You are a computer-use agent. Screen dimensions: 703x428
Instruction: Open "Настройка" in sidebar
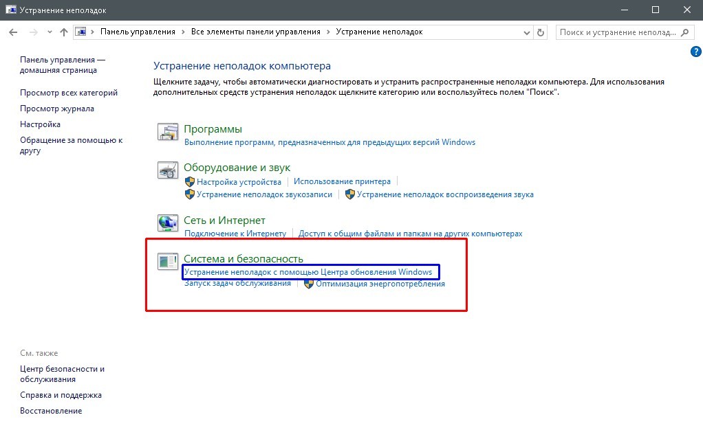[x=40, y=124]
